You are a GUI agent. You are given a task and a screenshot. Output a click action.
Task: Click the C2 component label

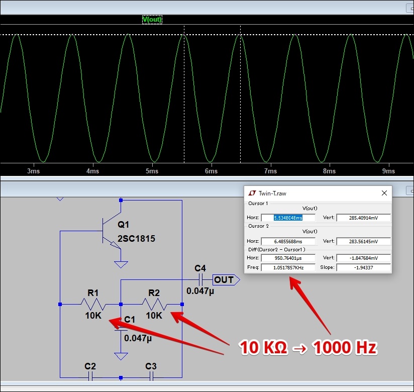click(90, 366)
